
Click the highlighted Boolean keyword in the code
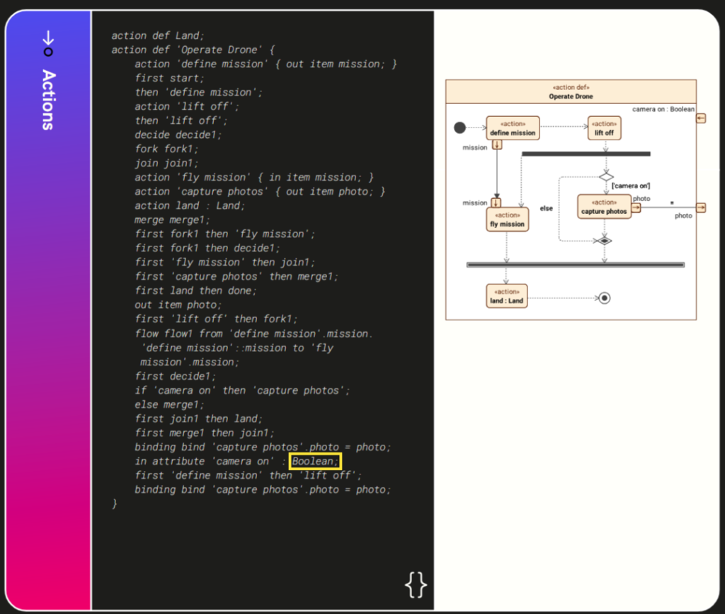tap(316, 462)
